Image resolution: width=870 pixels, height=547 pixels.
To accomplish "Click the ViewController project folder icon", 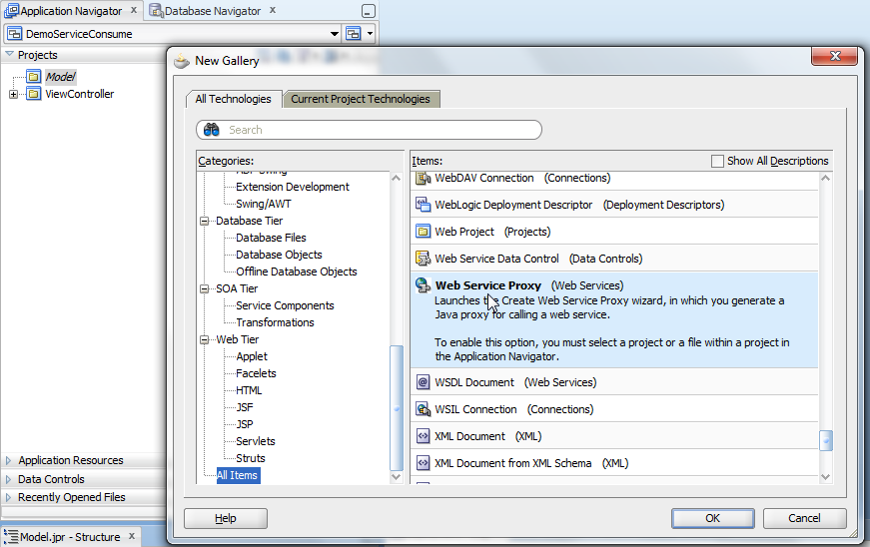I will (34, 94).
